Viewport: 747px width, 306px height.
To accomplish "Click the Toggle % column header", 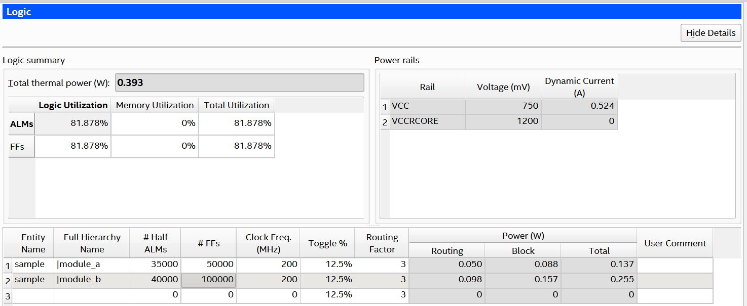I will coord(327,243).
